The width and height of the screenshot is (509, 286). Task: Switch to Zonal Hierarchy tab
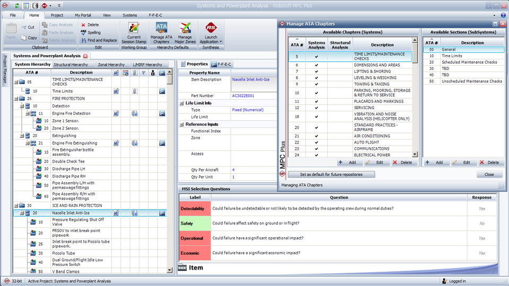111,65
